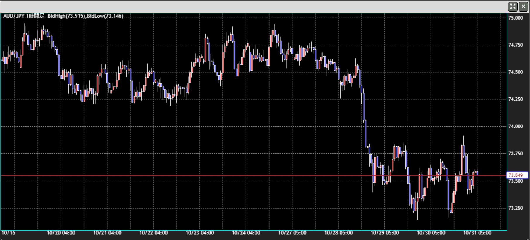
Task: Click the 10/27 05:00 time label
Action: (x=292, y=233)
